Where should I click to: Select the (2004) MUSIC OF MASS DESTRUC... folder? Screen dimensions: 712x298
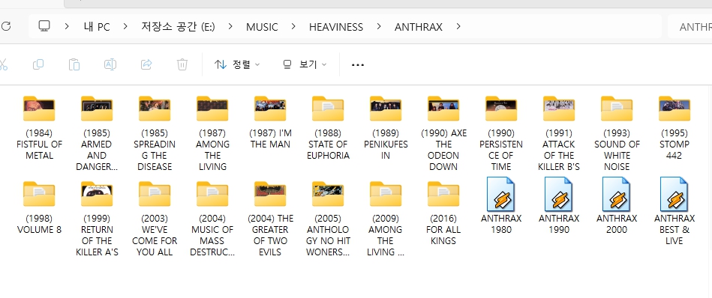click(212, 219)
